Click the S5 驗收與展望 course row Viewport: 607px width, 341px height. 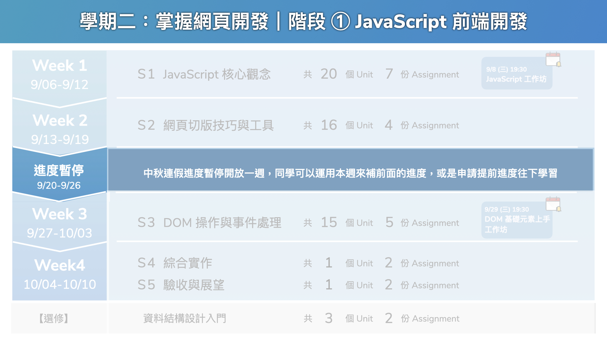(181, 285)
